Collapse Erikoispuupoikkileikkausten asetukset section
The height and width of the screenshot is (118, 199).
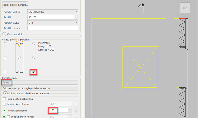[4, 94]
